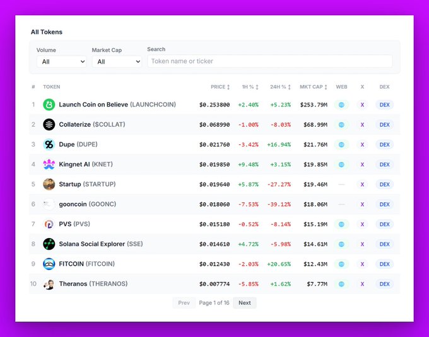The image size is (429, 337).
Task: Open DEX link for Launch Coin on Believe
Action: [x=384, y=105]
